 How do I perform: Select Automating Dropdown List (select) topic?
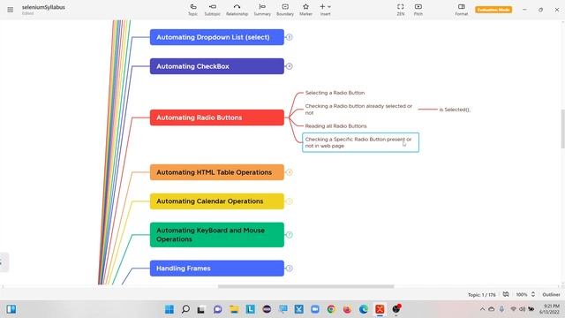(x=217, y=37)
